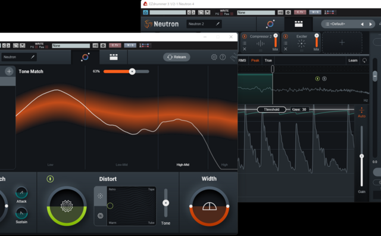Open Assistant view tab in front window

pos(85,57)
